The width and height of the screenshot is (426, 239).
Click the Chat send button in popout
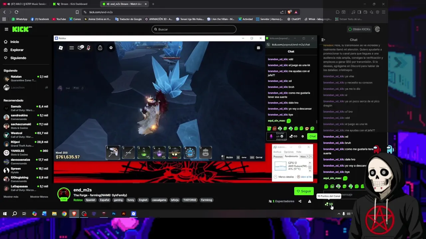coord(312,136)
